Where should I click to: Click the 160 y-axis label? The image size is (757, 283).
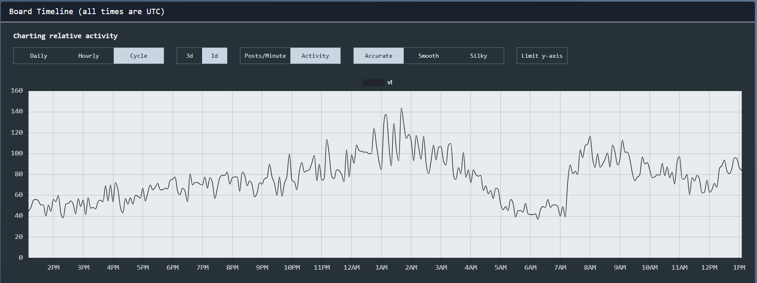pyautogui.click(x=17, y=91)
